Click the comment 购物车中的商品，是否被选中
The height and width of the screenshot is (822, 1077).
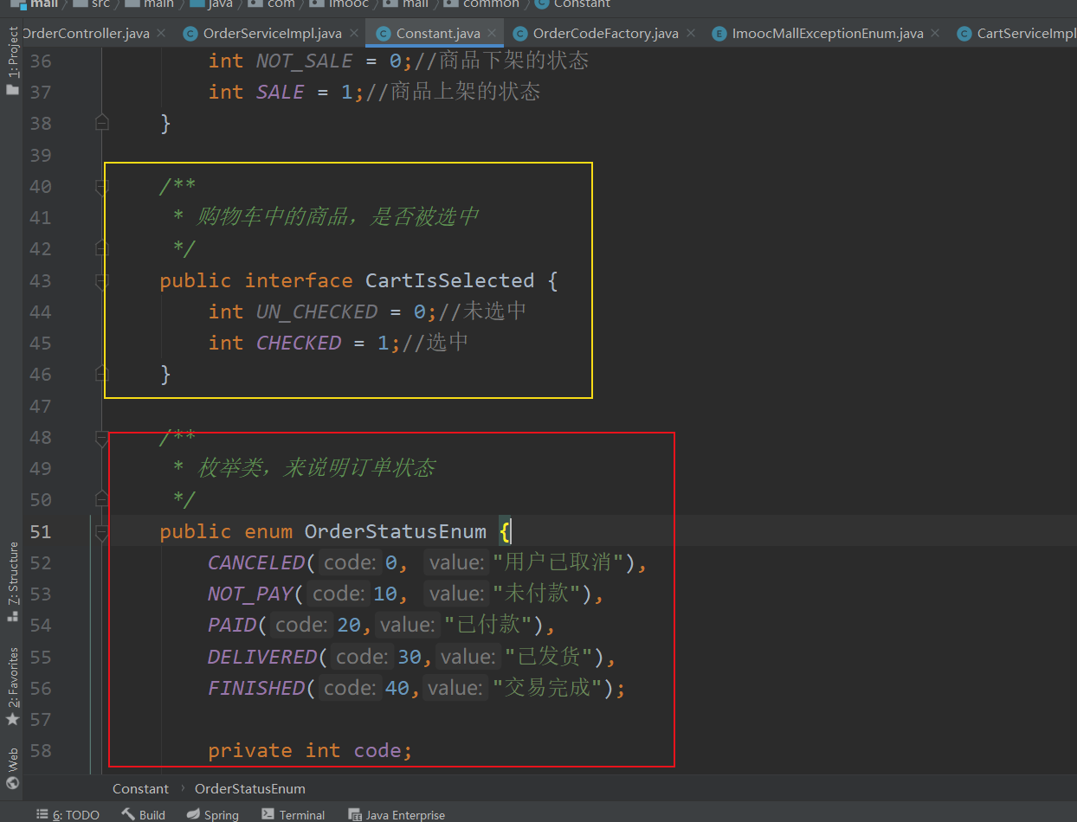pos(338,217)
